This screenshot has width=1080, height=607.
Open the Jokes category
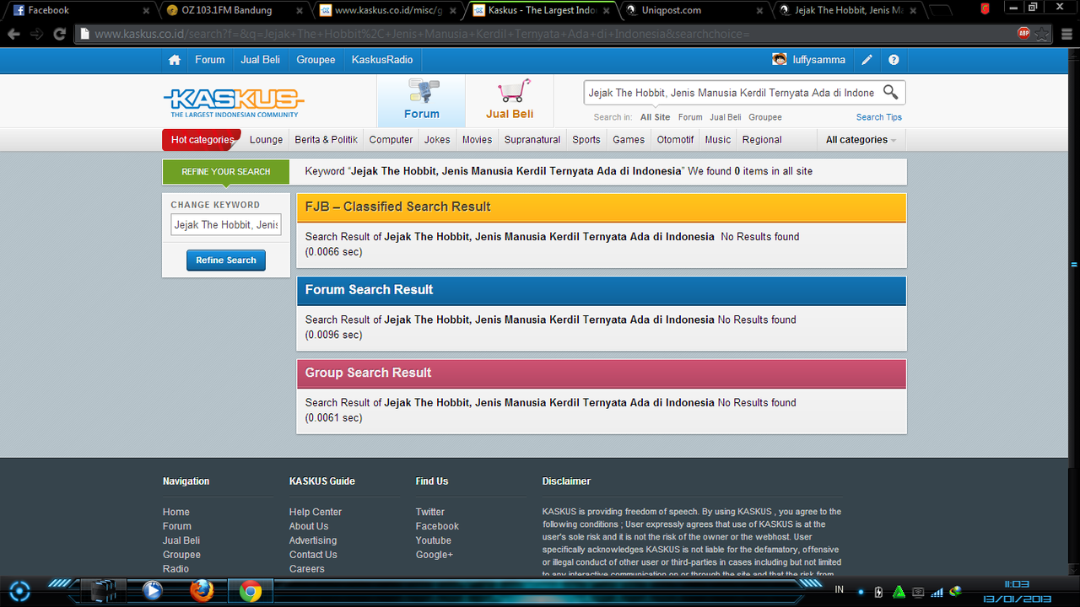point(437,140)
